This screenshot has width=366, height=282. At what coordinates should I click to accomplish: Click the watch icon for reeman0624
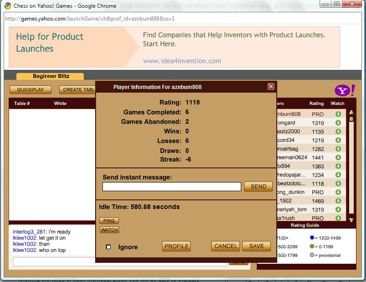tap(338, 157)
